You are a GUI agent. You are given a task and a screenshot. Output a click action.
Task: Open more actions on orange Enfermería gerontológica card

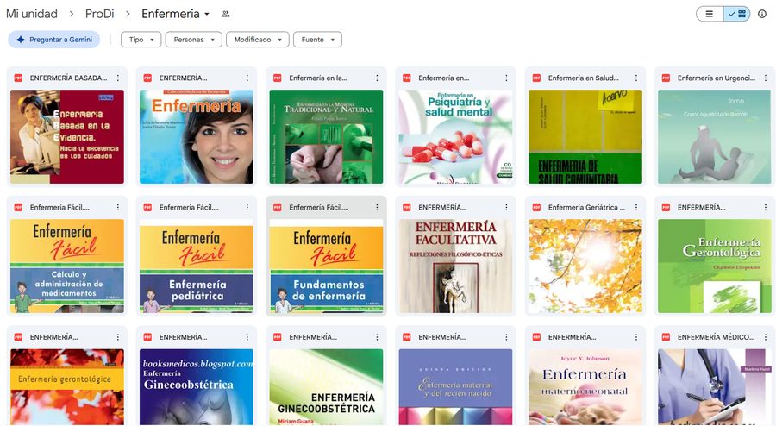coord(118,337)
